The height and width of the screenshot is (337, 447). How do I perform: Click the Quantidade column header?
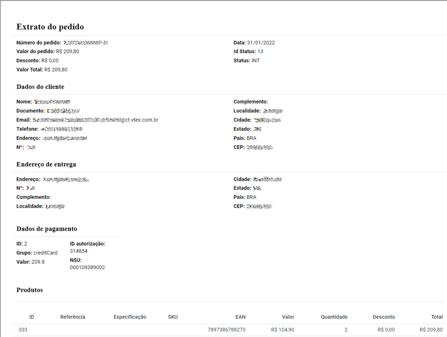334,317
